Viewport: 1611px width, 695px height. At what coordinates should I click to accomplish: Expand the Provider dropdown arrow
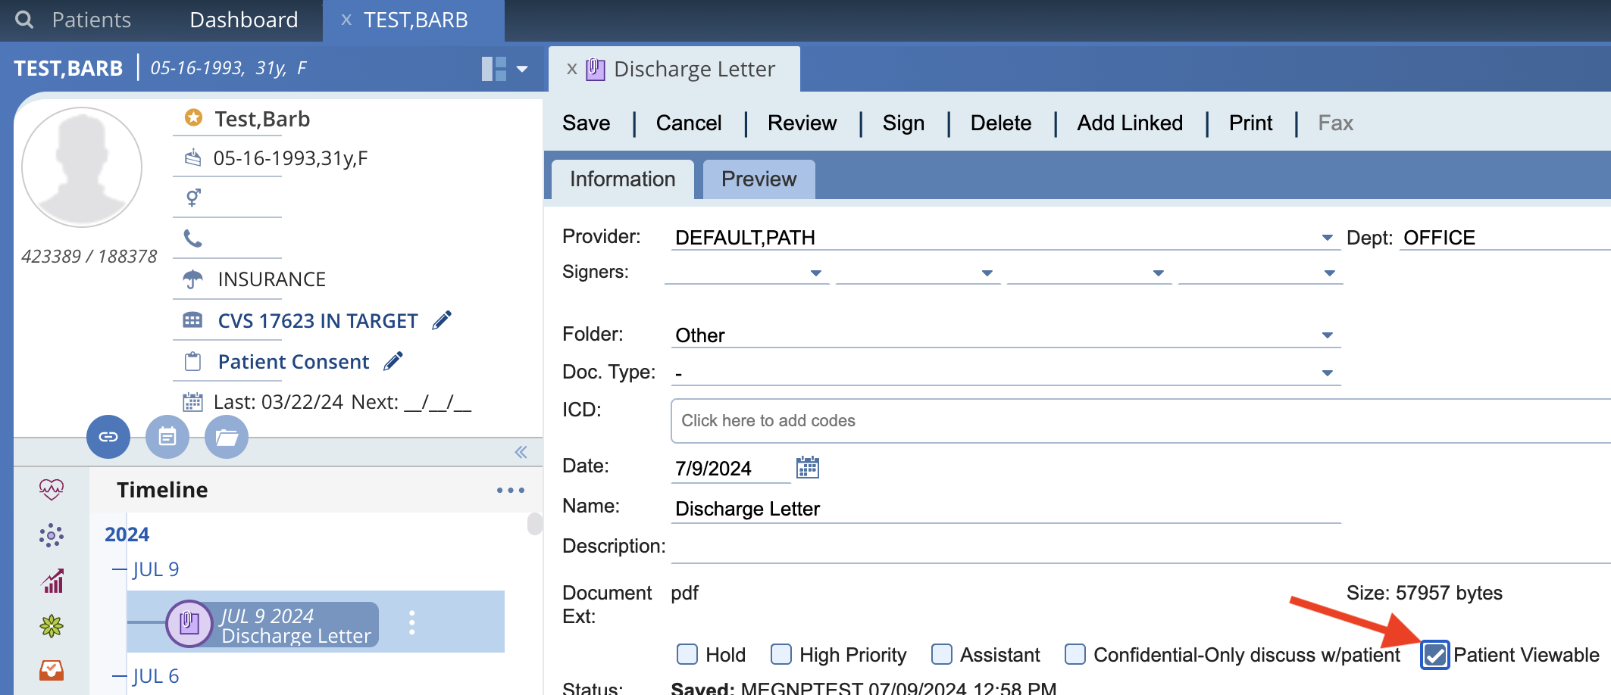(x=1327, y=238)
